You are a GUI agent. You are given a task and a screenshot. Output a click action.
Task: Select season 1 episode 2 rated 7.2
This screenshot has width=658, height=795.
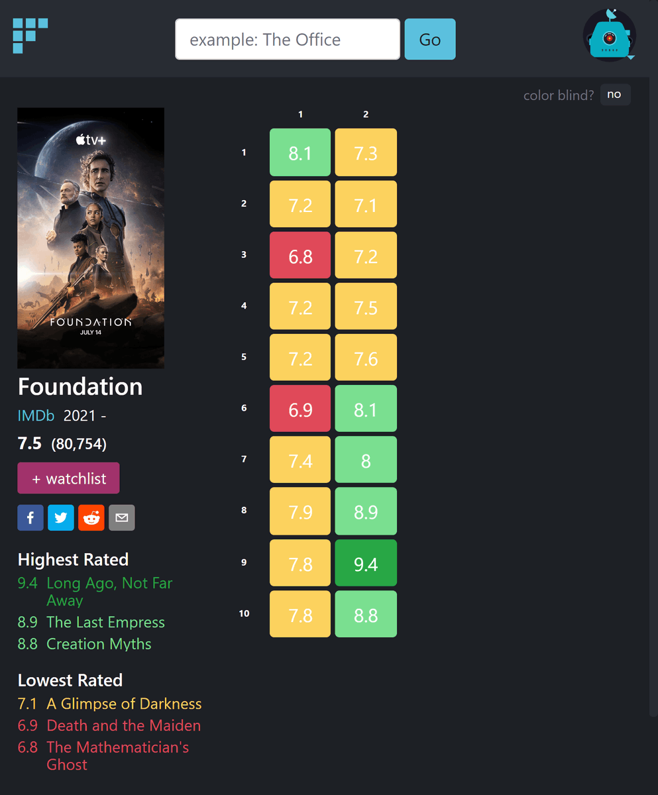(300, 204)
